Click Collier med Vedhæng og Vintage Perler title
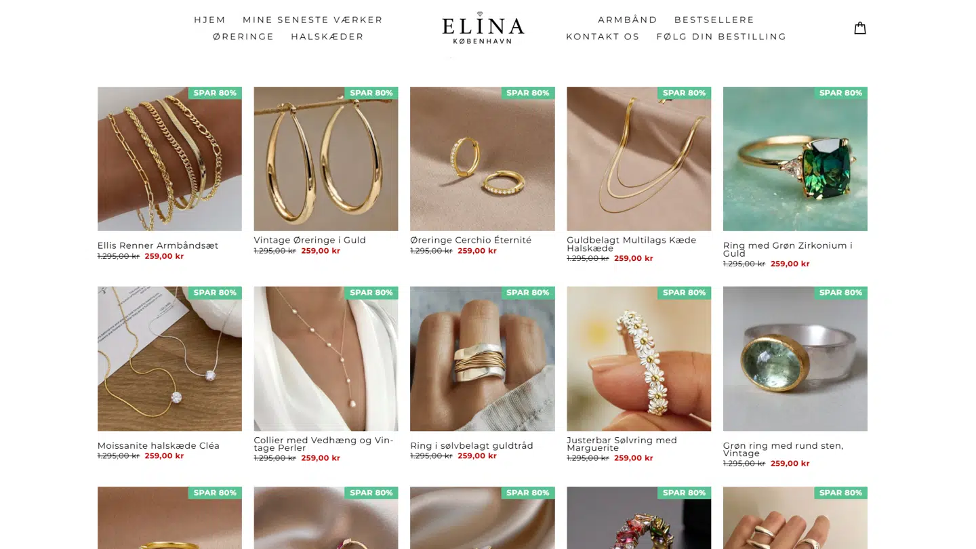The image size is (976, 549). (323, 444)
